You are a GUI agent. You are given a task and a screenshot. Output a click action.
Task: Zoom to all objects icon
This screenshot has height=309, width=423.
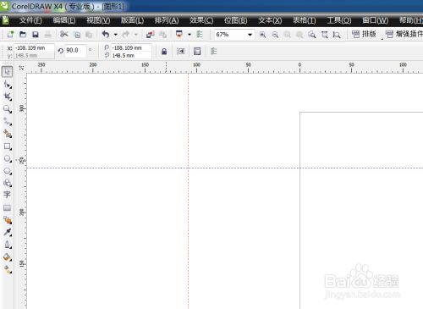(312, 35)
